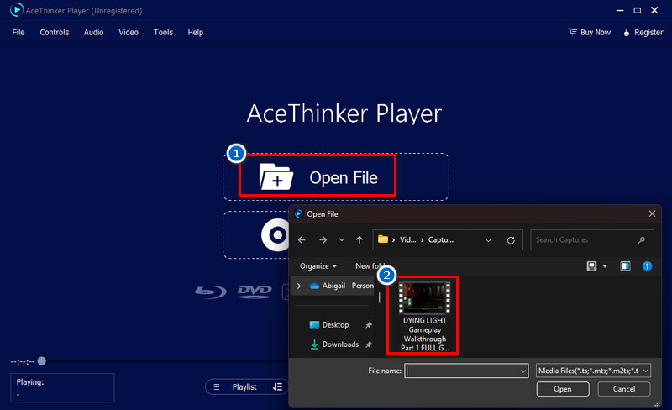
Task: Click the Downloads arrow icon
Action: [314, 344]
